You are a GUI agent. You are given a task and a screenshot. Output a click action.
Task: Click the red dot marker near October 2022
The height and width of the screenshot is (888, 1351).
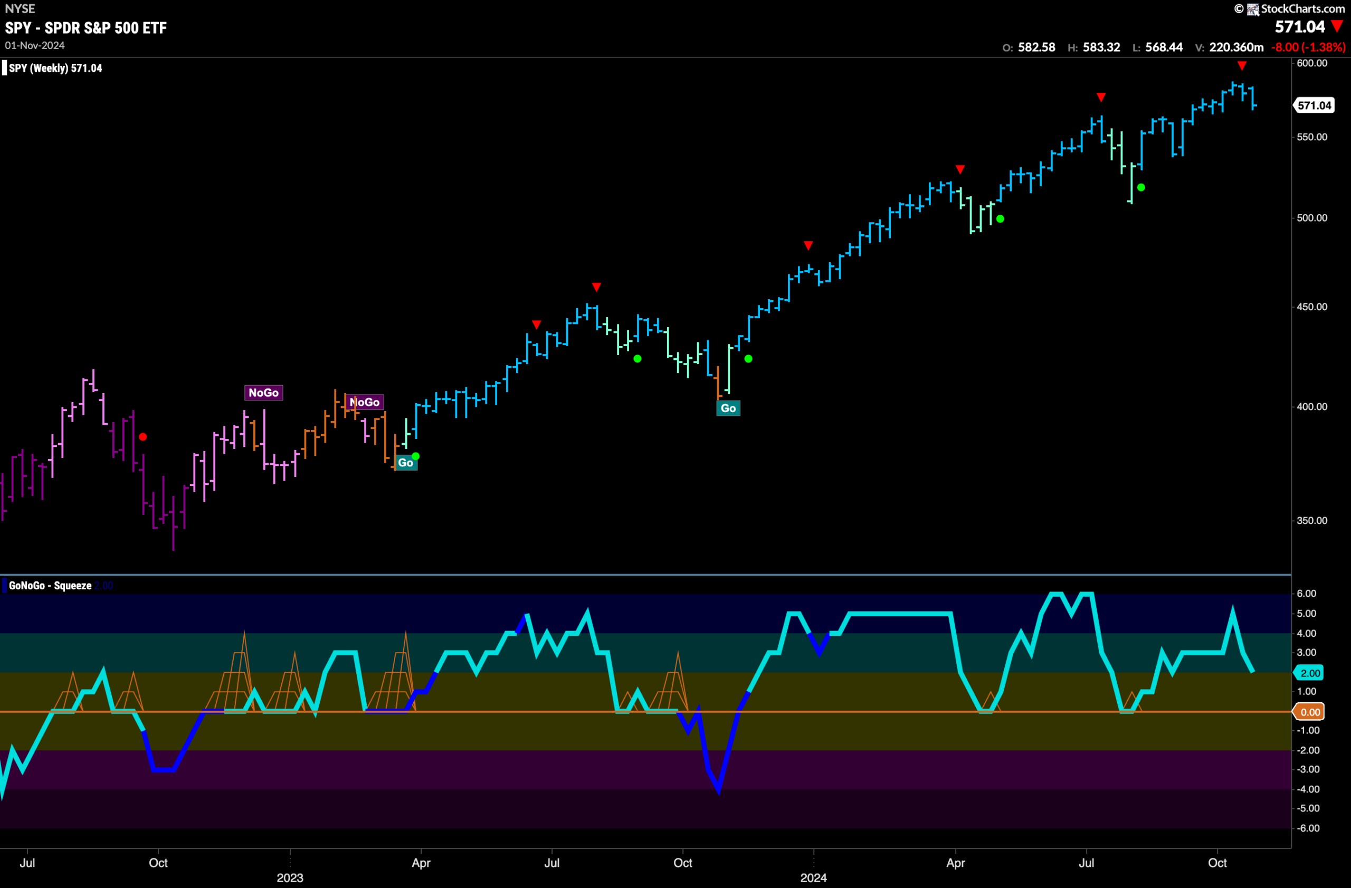coord(143,437)
